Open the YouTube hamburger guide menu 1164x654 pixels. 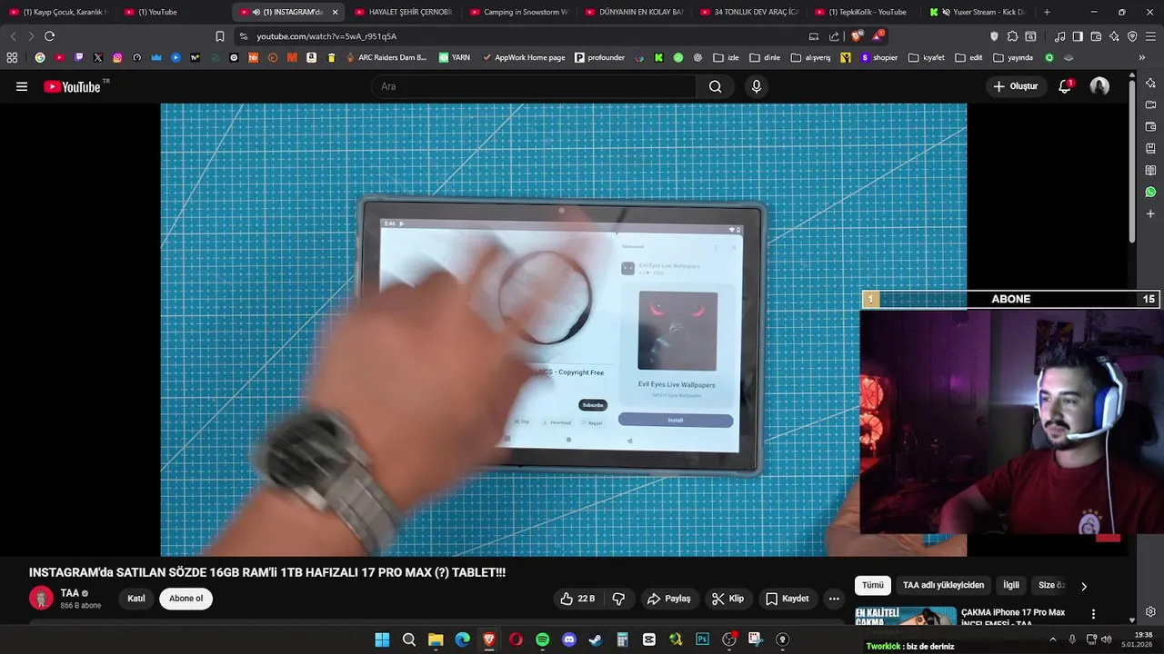click(x=22, y=86)
